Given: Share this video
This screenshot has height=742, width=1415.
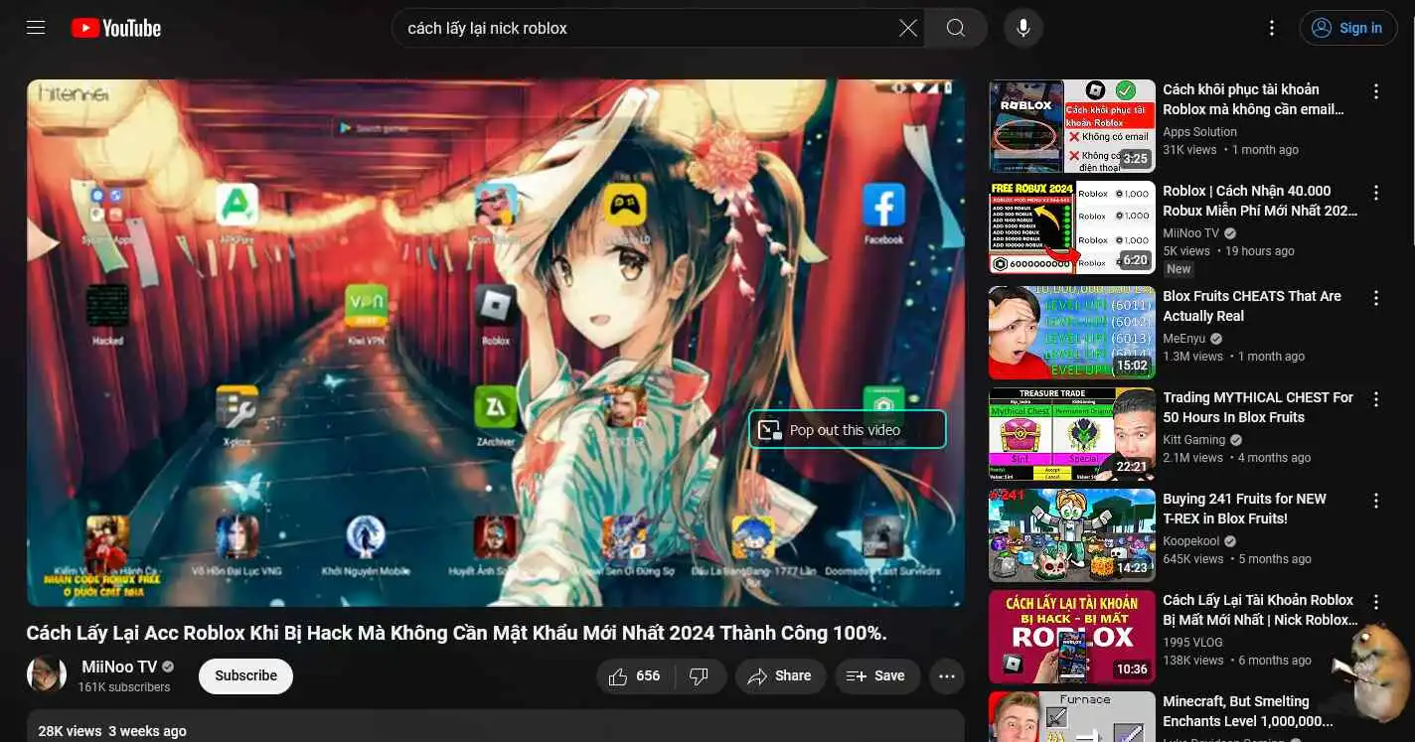Looking at the screenshot, I should (780, 675).
